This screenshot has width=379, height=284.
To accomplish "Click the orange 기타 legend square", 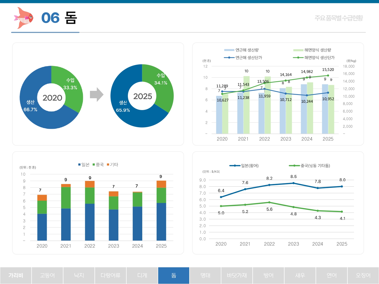I will 108,165.
